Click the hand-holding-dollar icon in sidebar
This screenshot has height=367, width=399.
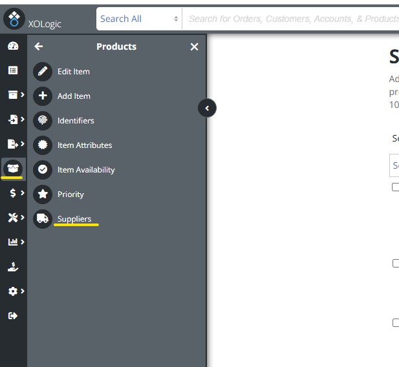coord(13,267)
